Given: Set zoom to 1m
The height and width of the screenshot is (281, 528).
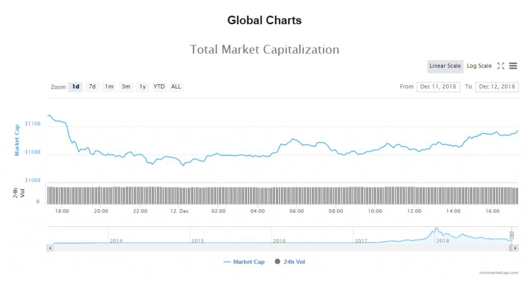Looking at the screenshot, I should (109, 86).
